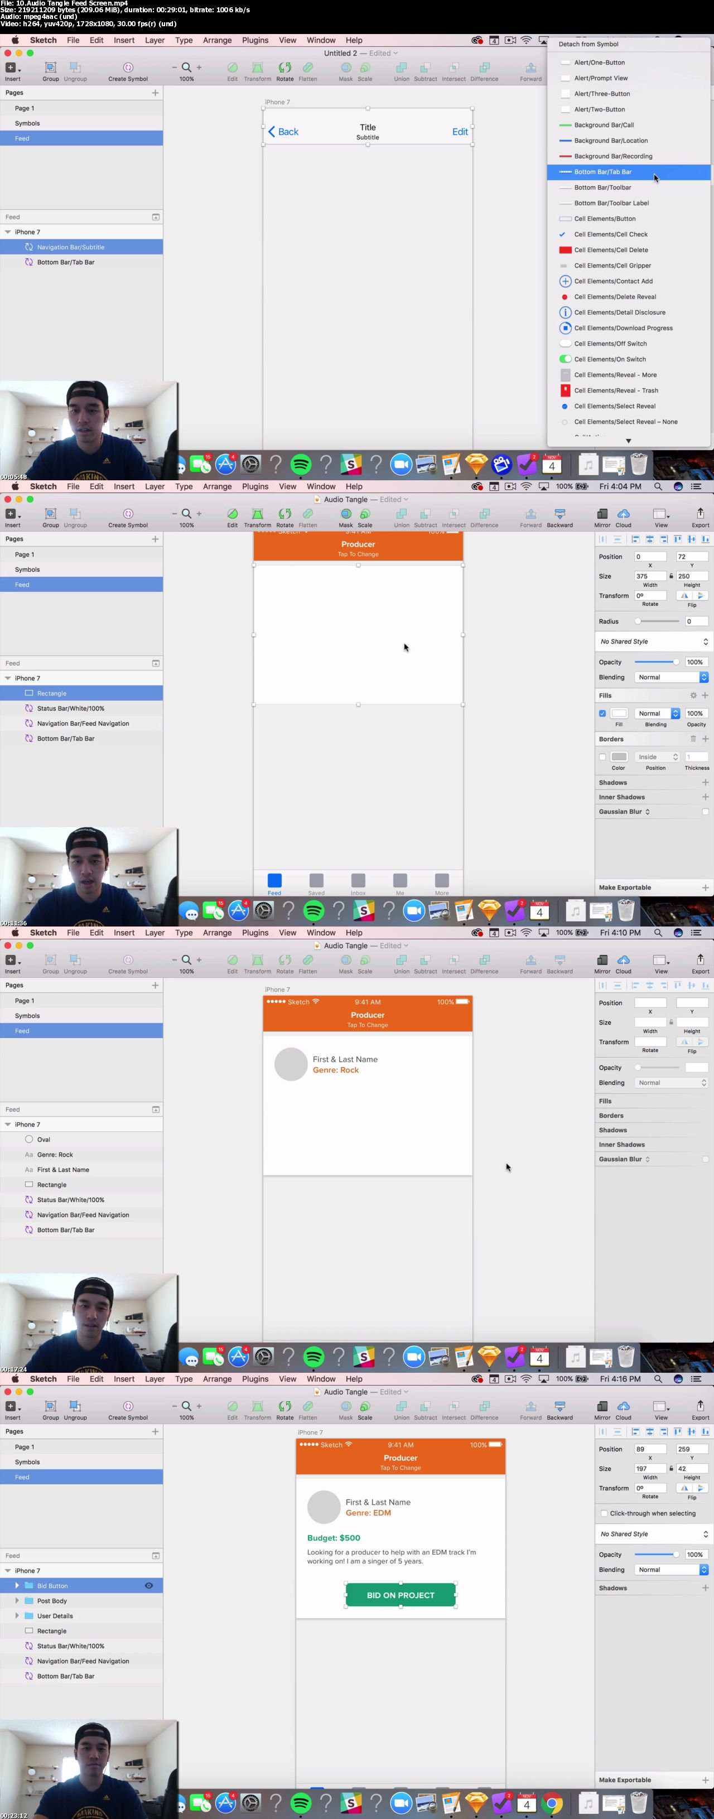The width and height of the screenshot is (714, 1819).
Task: Click the Y position field showing 259
Action: pyautogui.click(x=691, y=1449)
